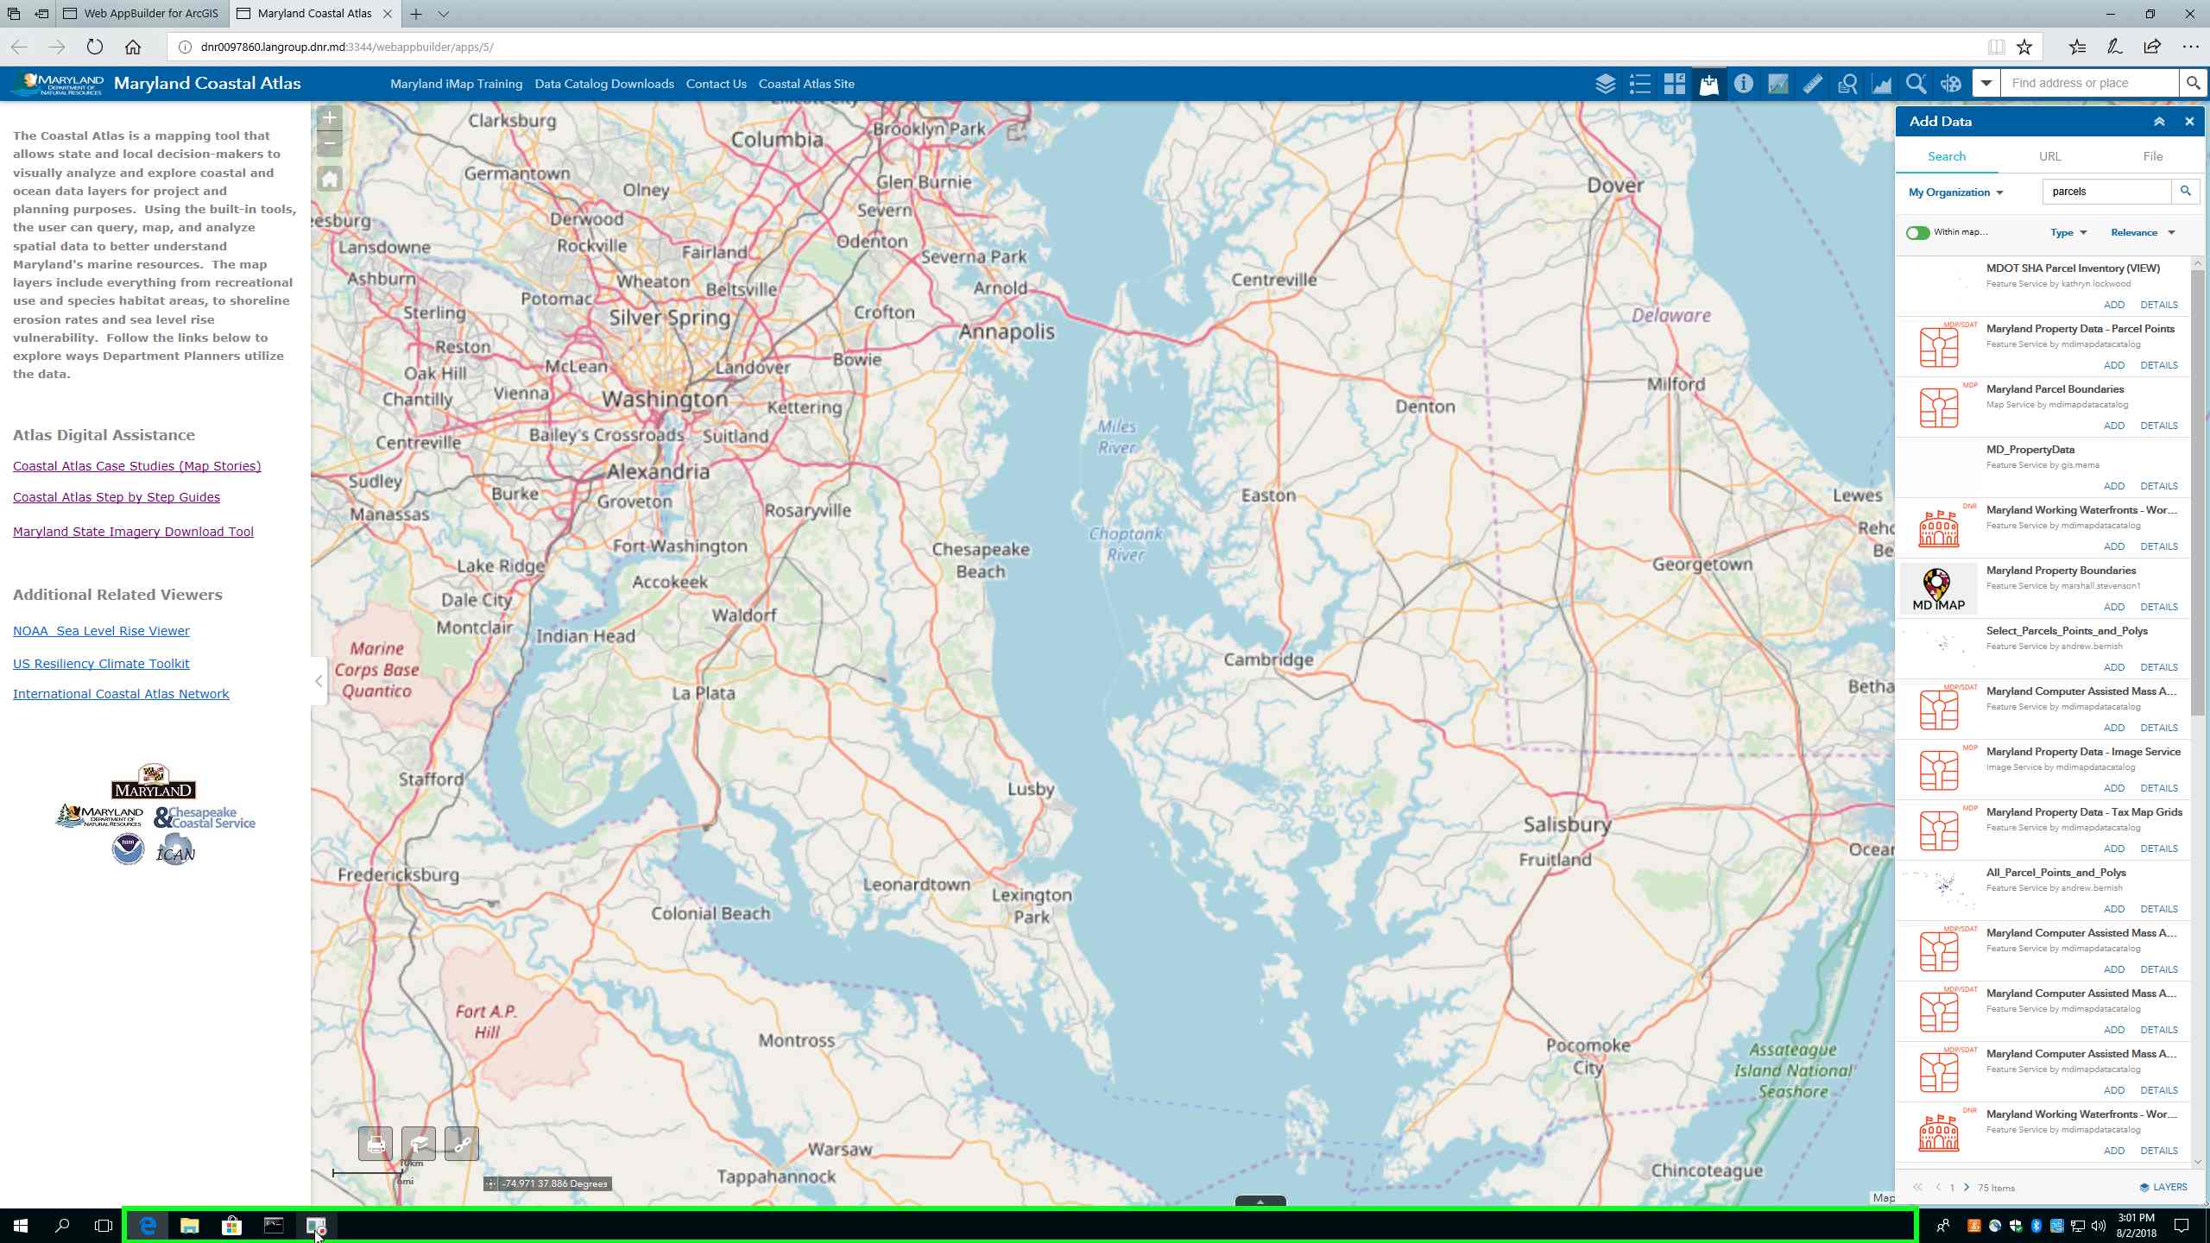Switch to the URL tab in Add Data
Viewport: 2210px width, 1243px height.
[2049, 156]
